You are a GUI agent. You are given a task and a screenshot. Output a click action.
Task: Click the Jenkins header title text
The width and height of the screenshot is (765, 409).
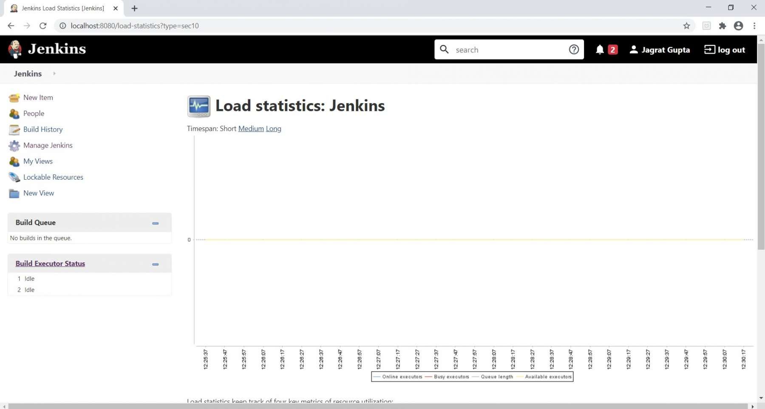click(x=57, y=49)
